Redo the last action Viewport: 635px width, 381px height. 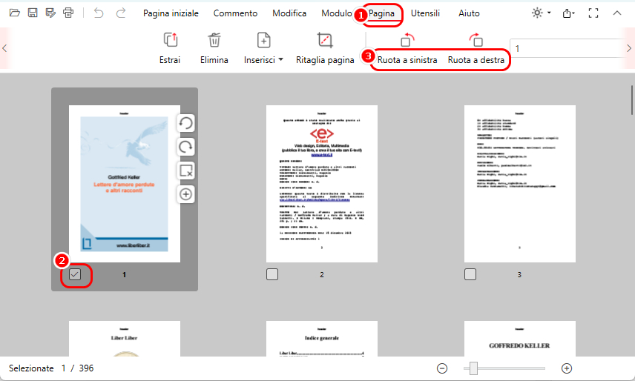click(x=121, y=13)
